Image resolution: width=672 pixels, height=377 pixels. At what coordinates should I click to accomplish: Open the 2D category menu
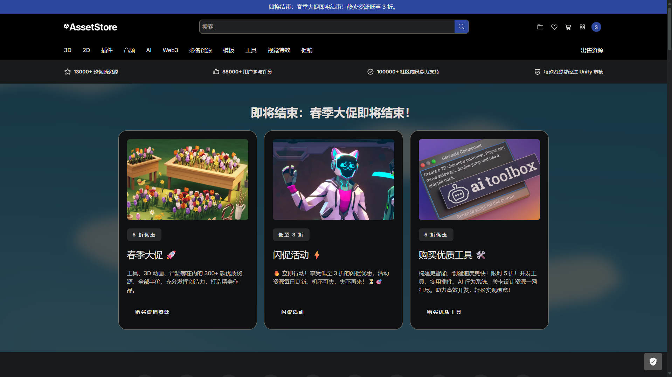click(86, 50)
